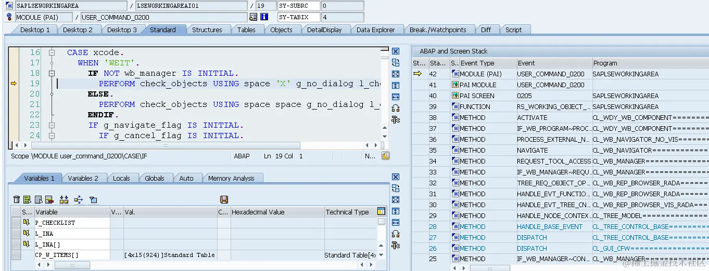The width and height of the screenshot is (709, 271).
Task: Switch source code tool to full screen
Action: pyautogui.click(x=396, y=74)
